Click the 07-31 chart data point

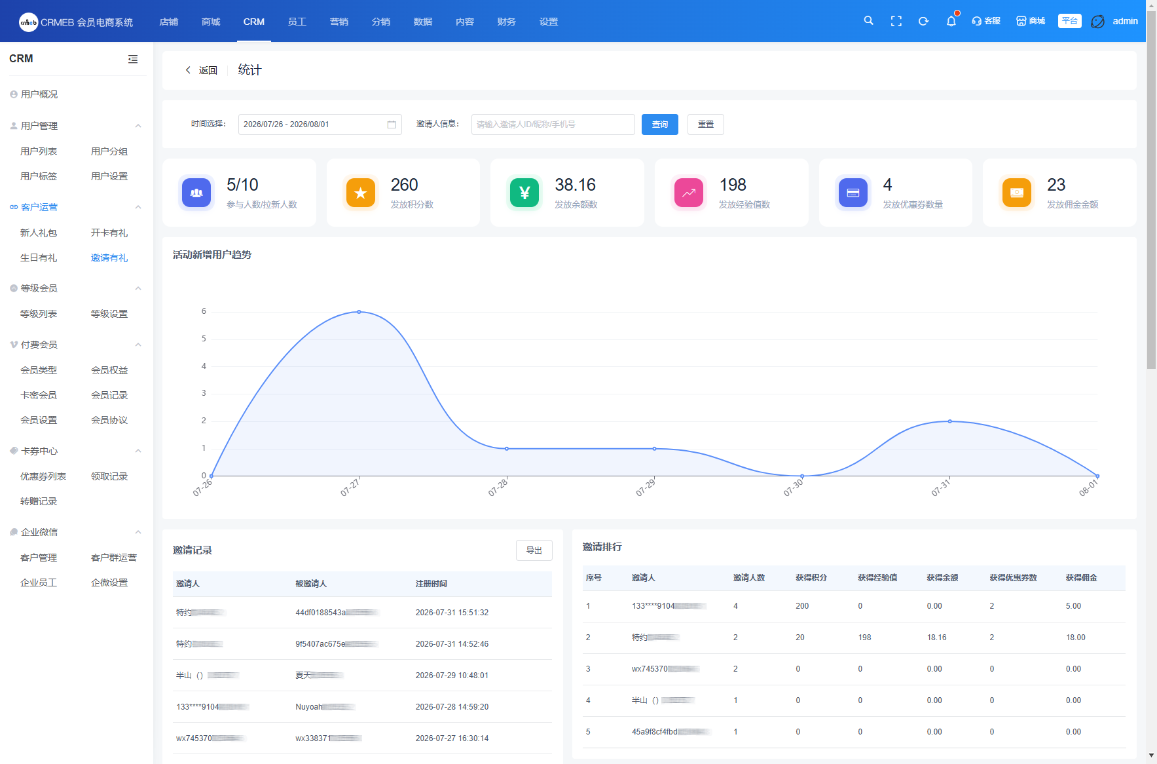coord(950,421)
